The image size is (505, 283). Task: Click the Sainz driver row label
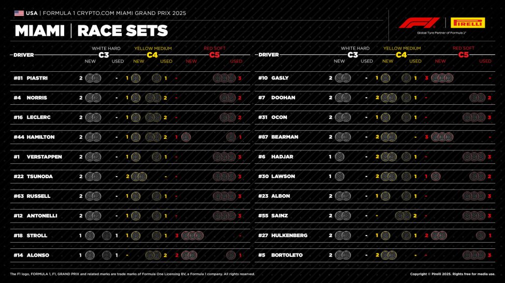279,216
